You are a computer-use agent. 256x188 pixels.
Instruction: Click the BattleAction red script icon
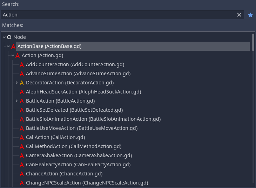22,101
